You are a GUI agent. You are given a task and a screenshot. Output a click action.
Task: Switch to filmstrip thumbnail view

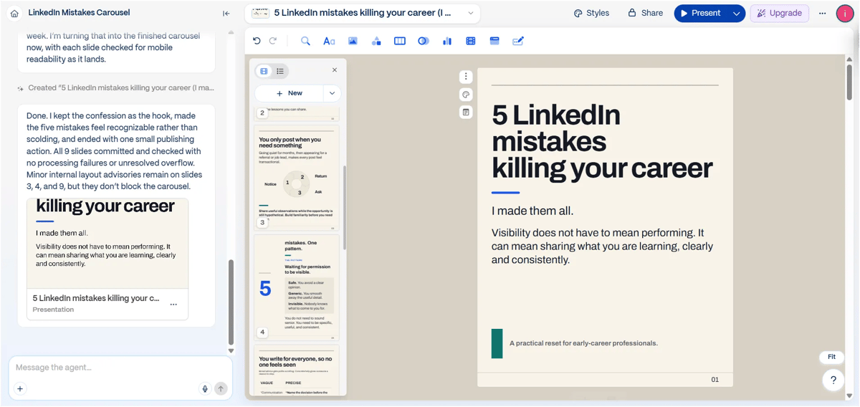coord(264,71)
